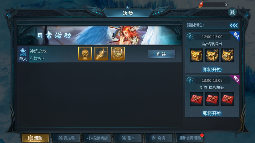Open the 兑换商店 tab
The image size is (255, 143).
pyautogui.click(x=97, y=138)
